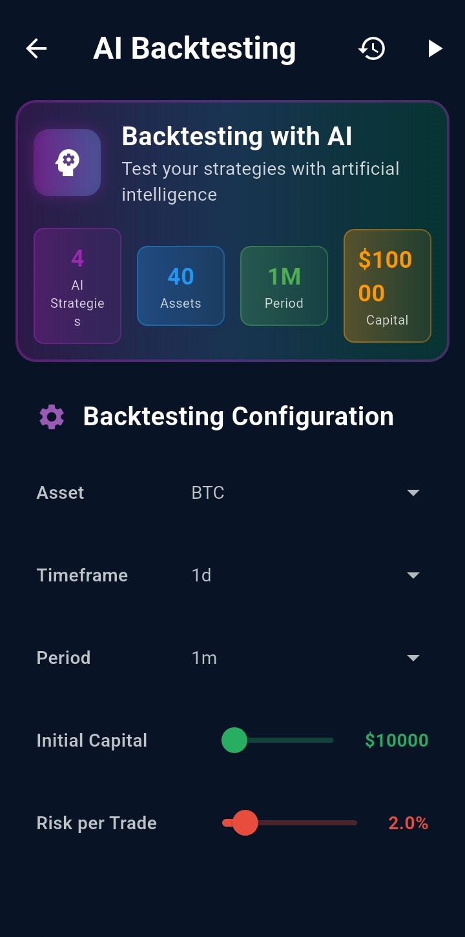
Task: Tap the Backtesting with AI heading
Action: click(236, 137)
